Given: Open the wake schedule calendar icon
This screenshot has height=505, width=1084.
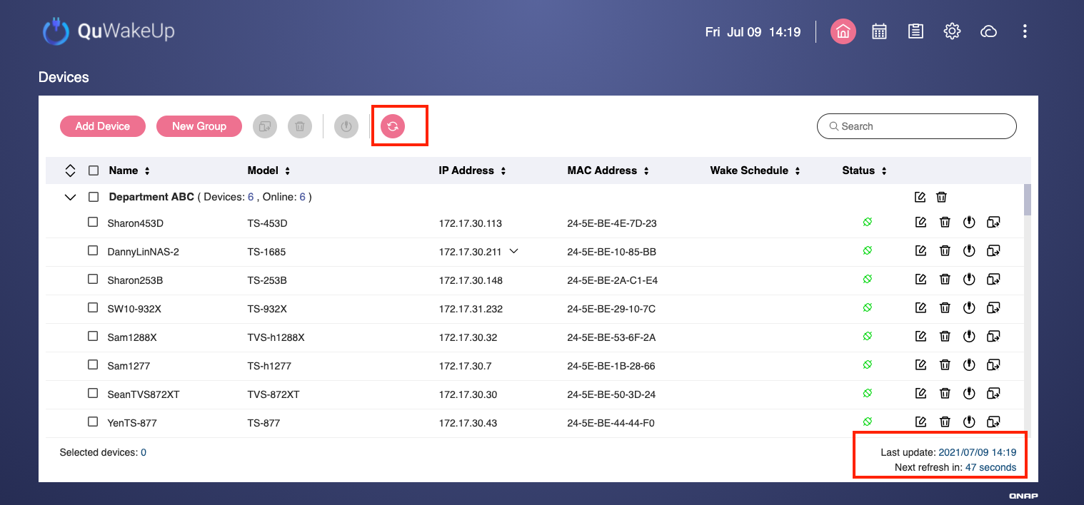Looking at the screenshot, I should [x=879, y=31].
